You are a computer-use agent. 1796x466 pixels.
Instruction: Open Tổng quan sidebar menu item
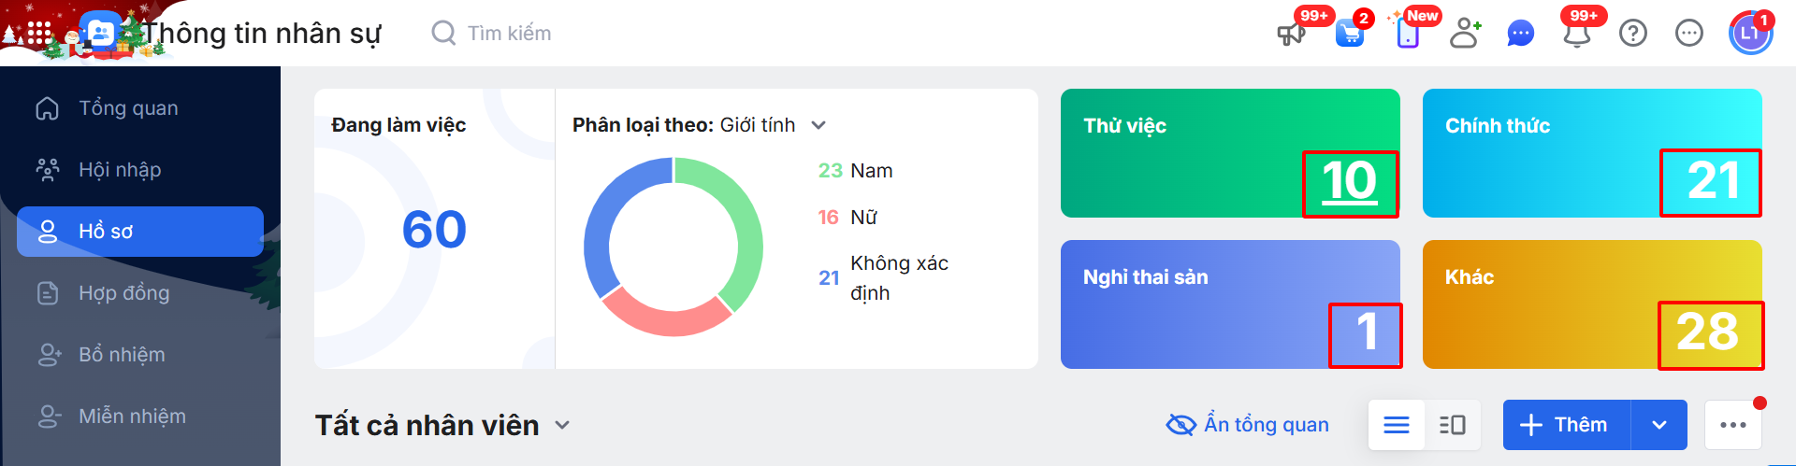128,108
